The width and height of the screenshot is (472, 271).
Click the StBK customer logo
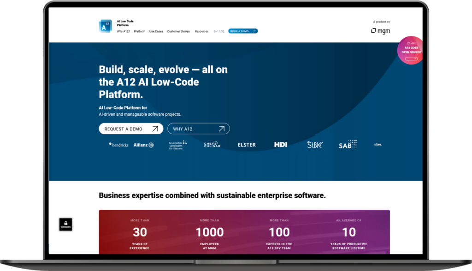tap(315, 145)
